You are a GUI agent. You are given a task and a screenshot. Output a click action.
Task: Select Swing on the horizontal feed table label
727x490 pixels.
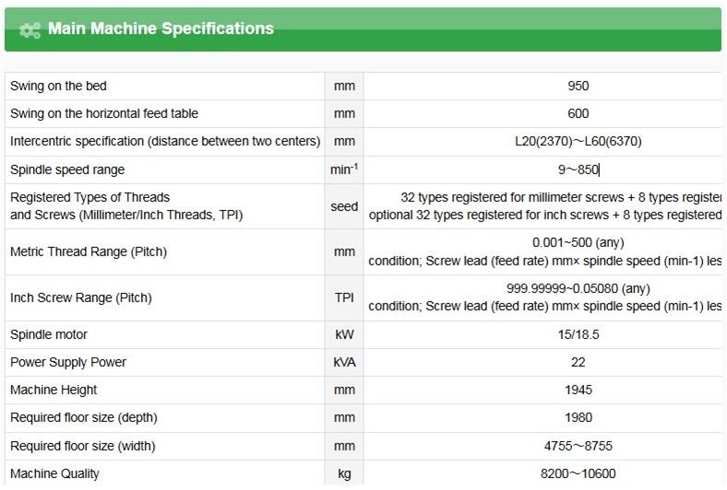pyautogui.click(x=104, y=113)
